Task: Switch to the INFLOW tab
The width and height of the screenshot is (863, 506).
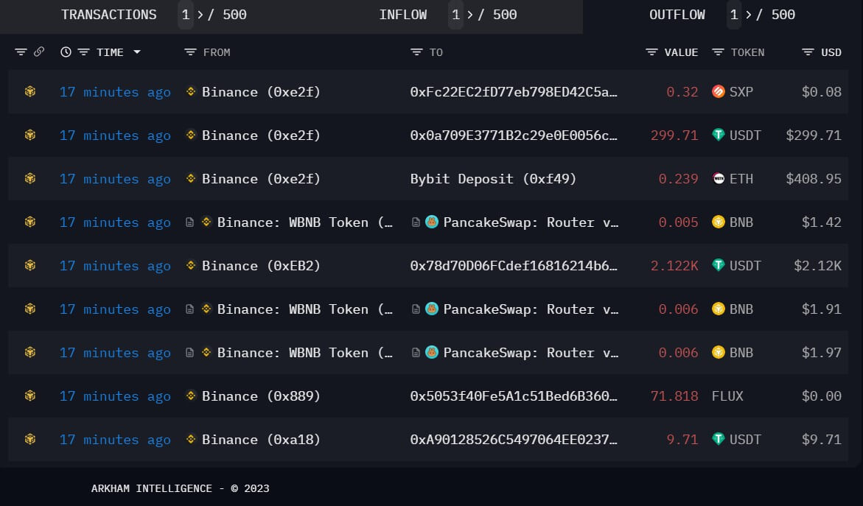Action: [402, 15]
